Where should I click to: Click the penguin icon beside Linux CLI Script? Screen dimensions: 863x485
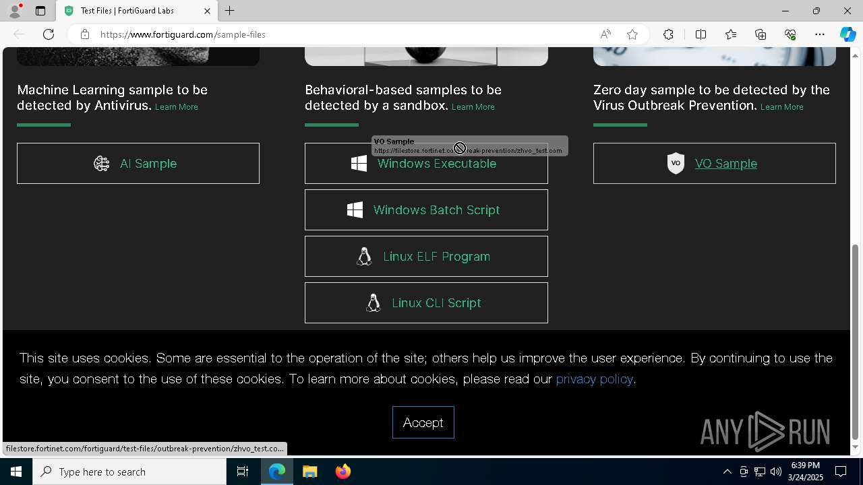tap(373, 302)
